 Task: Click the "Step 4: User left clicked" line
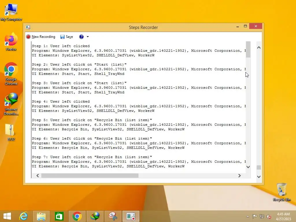(61, 101)
